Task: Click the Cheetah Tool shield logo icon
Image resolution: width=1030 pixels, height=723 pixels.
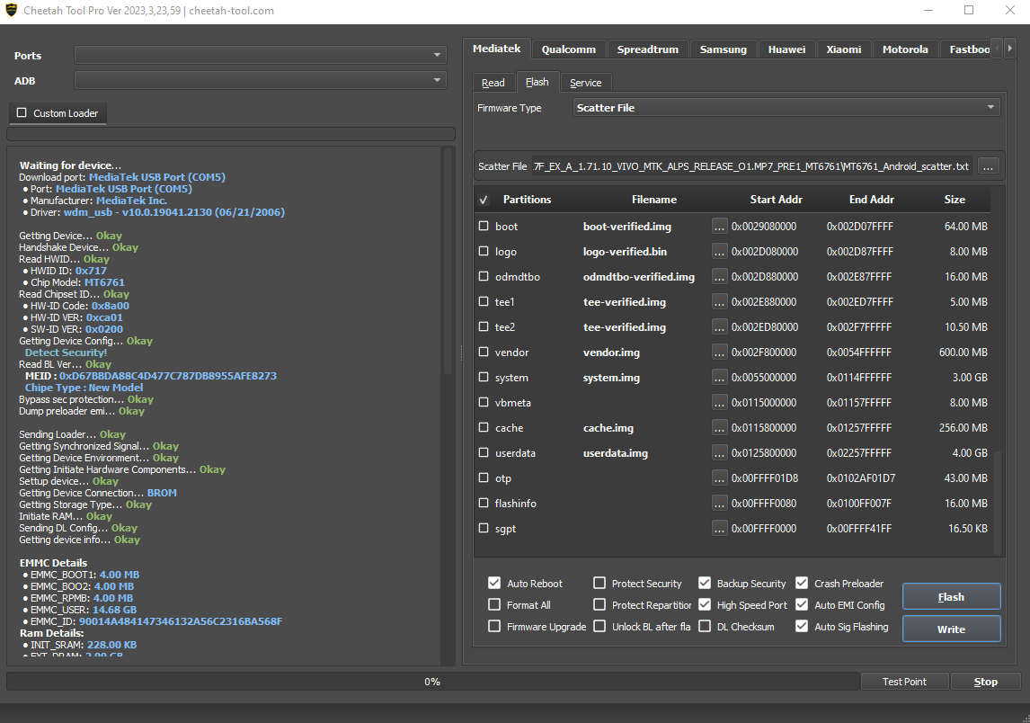Action: pyautogui.click(x=11, y=10)
